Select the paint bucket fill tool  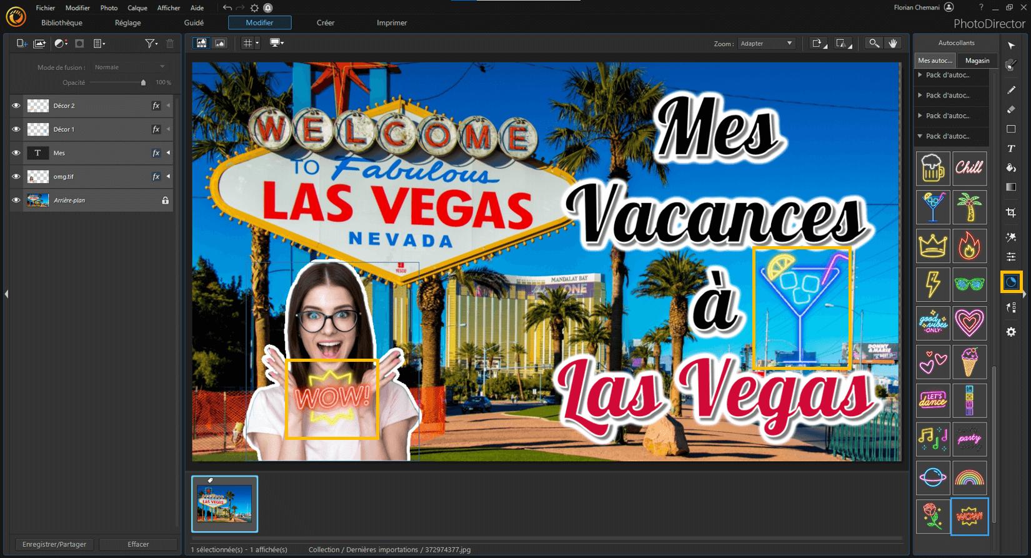[x=1011, y=167]
